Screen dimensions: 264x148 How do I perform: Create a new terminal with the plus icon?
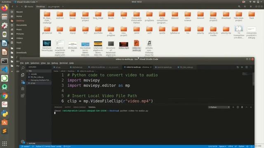click(x=233, y=107)
